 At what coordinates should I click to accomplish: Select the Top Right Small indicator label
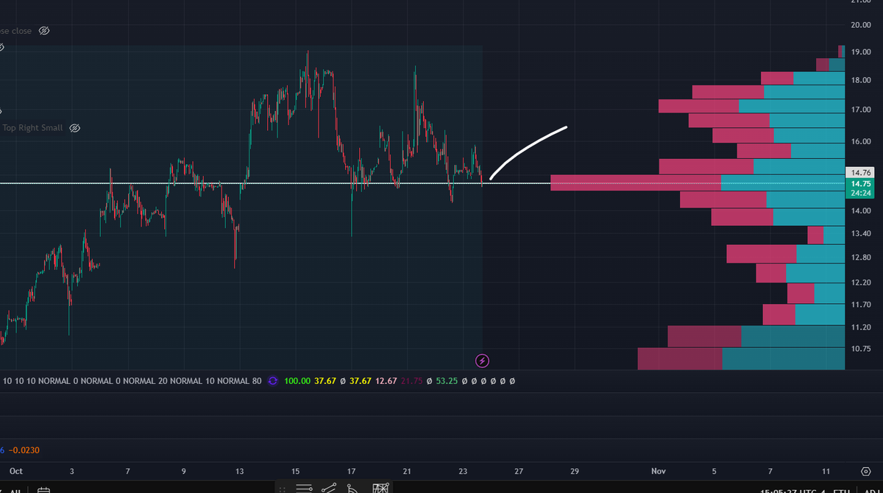pyautogui.click(x=32, y=128)
